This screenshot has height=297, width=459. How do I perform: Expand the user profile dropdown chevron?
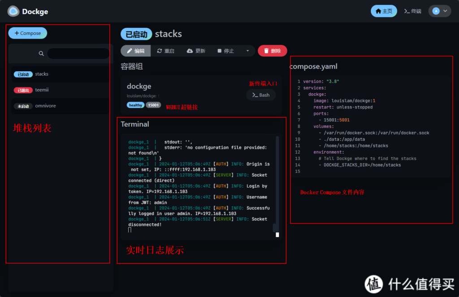pos(445,11)
